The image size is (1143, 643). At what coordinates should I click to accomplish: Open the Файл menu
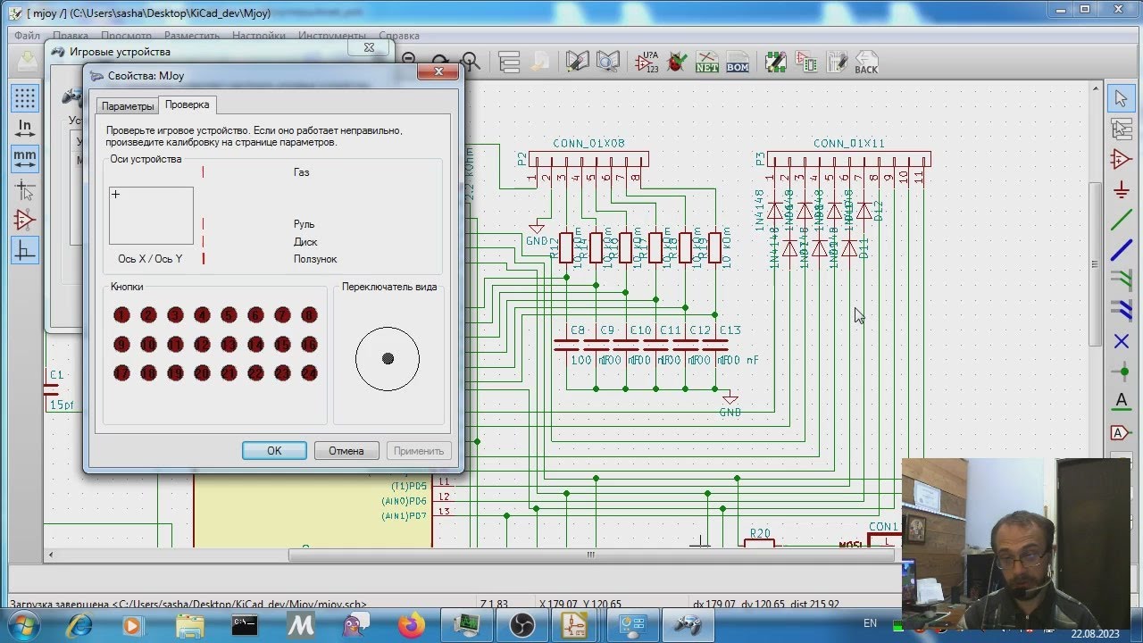27,36
